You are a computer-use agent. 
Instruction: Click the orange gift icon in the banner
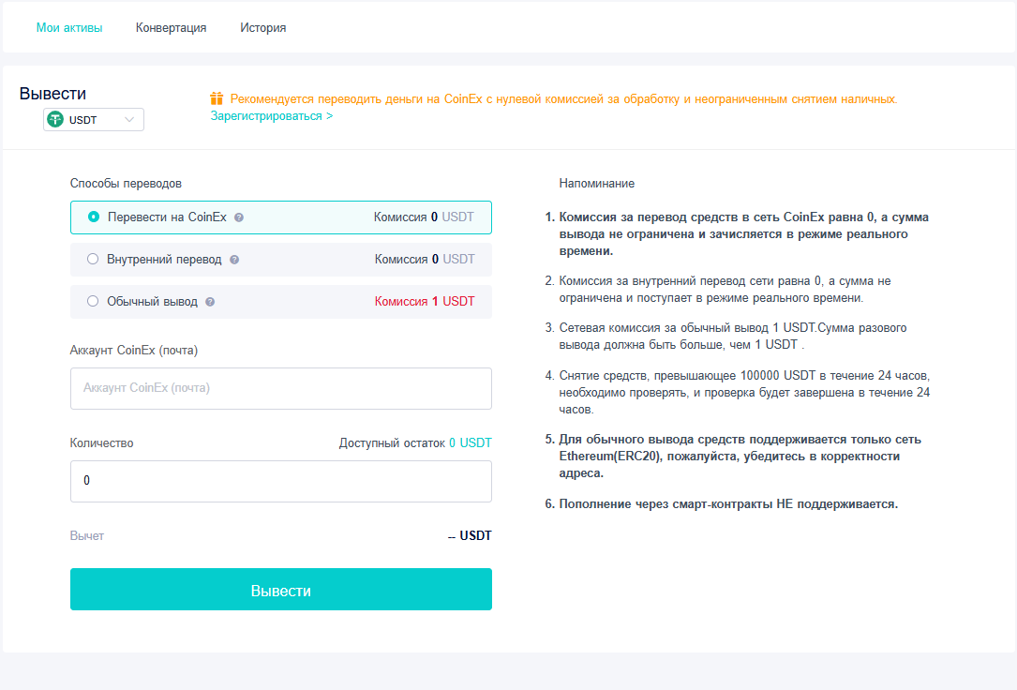(217, 98)
